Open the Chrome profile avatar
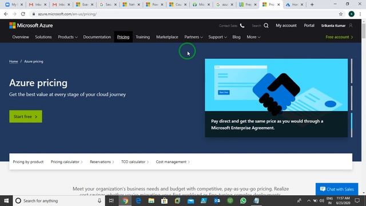 coord(351,14)
